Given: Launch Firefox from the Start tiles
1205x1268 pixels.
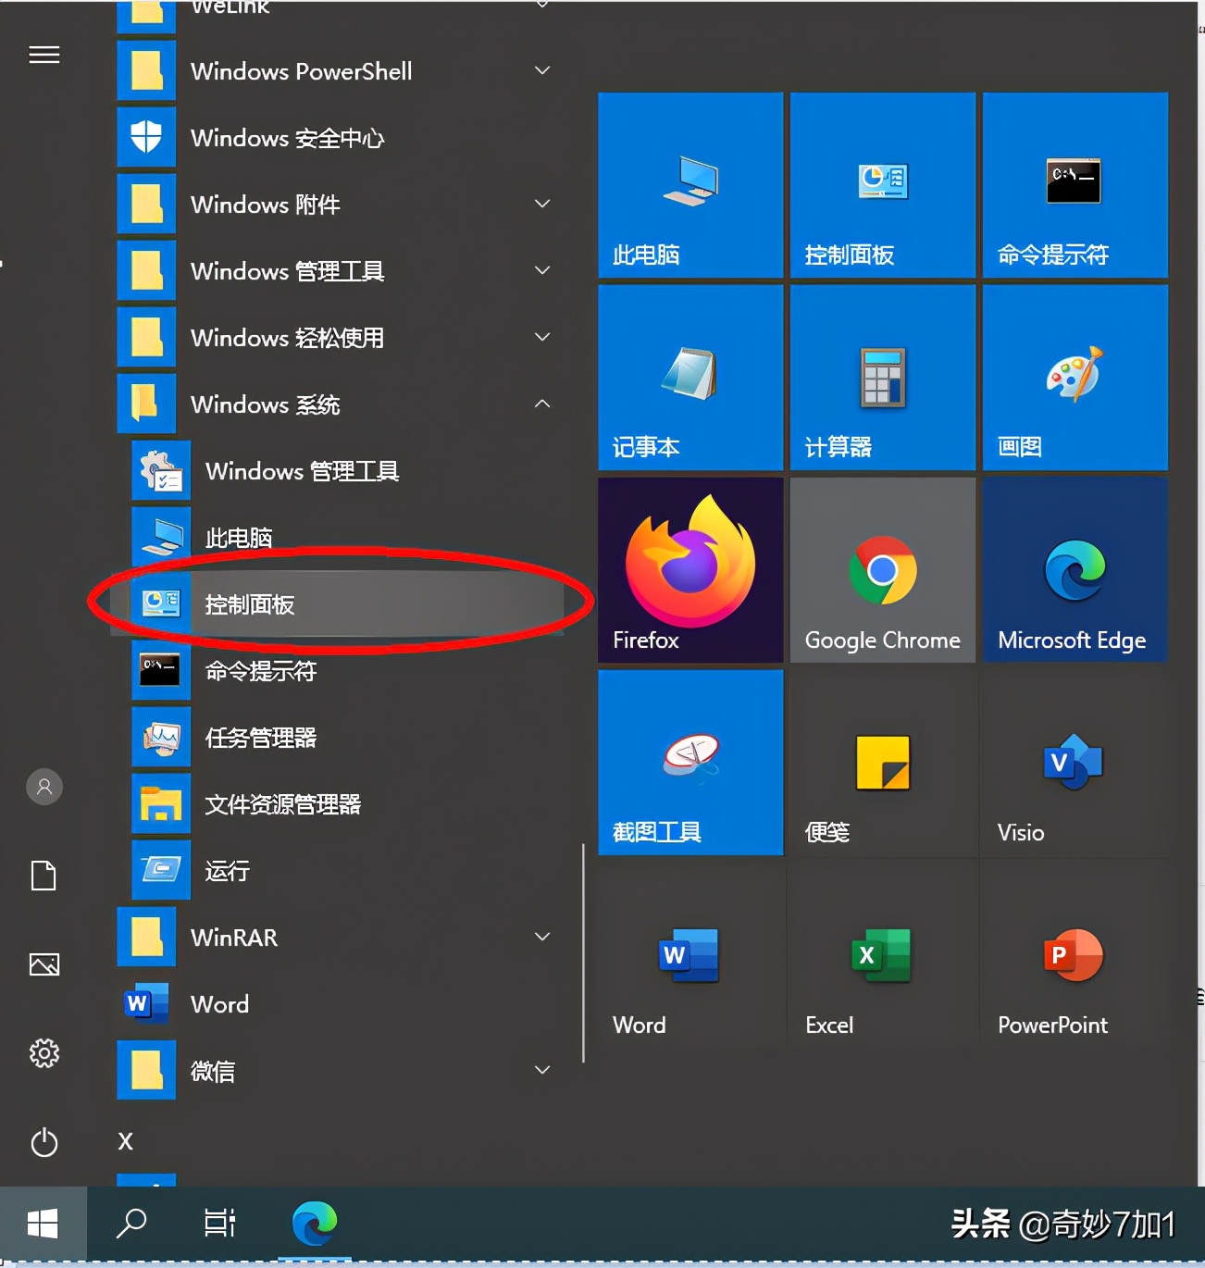Looking at the screenshot, I should coord(690,569).
